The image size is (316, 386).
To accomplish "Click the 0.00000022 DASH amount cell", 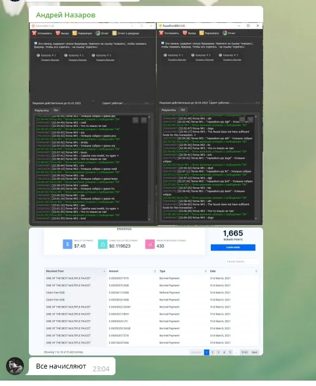I will [x=120, y=307].
